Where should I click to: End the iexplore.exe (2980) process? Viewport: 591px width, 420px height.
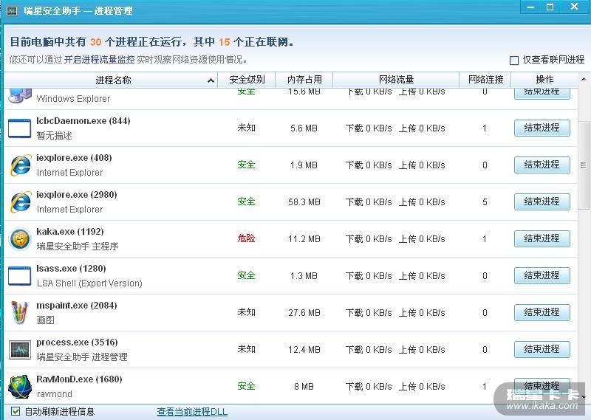[542, 202]
